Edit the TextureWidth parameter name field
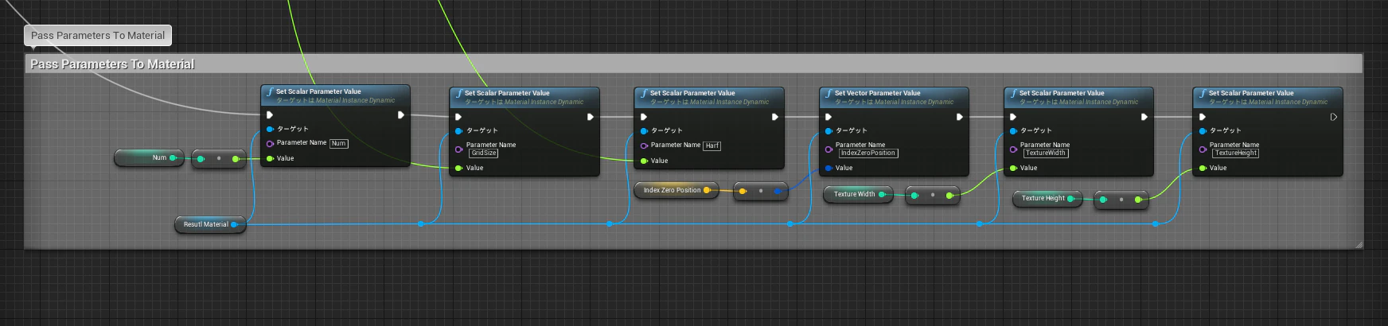 1046,153
